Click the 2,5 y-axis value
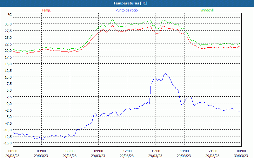Image resolution: width=254 pixels, height=159 pixels. coord(9,97)
